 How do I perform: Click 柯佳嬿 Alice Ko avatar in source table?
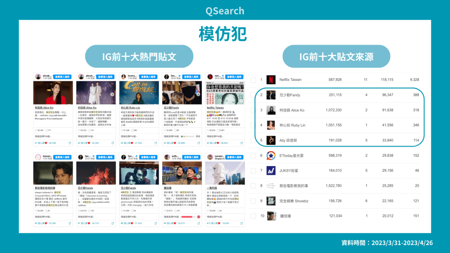(x=271, y=110)
